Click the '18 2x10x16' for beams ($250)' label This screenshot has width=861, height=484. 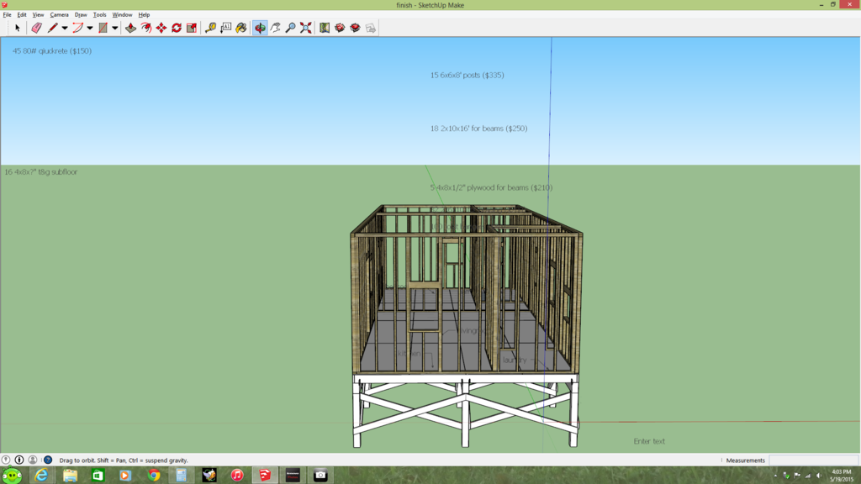click(x=478, y=129)
